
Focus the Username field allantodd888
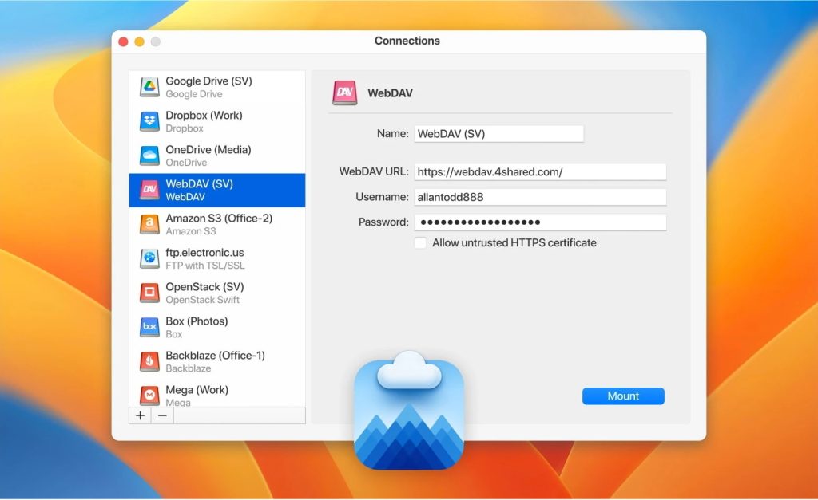coord(541,197)
